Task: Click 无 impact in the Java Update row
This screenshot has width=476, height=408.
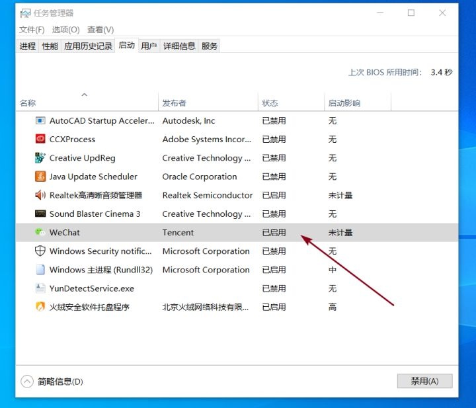Action: [x=333, y=177]
